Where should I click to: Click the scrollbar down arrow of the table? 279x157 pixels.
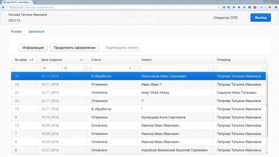pyautogui.click(x=267, y=153)
